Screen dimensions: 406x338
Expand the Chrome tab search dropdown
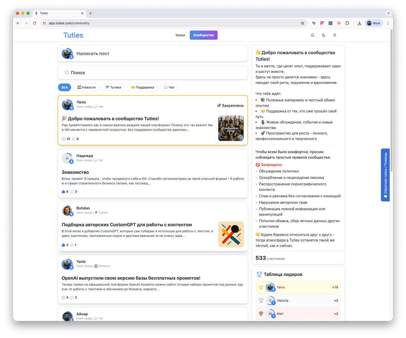point(388,13)
